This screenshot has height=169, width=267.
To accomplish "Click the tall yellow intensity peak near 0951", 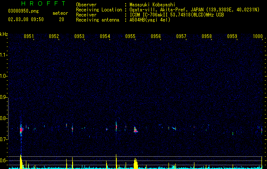I will pyautogui.click(x=21, y=161).
